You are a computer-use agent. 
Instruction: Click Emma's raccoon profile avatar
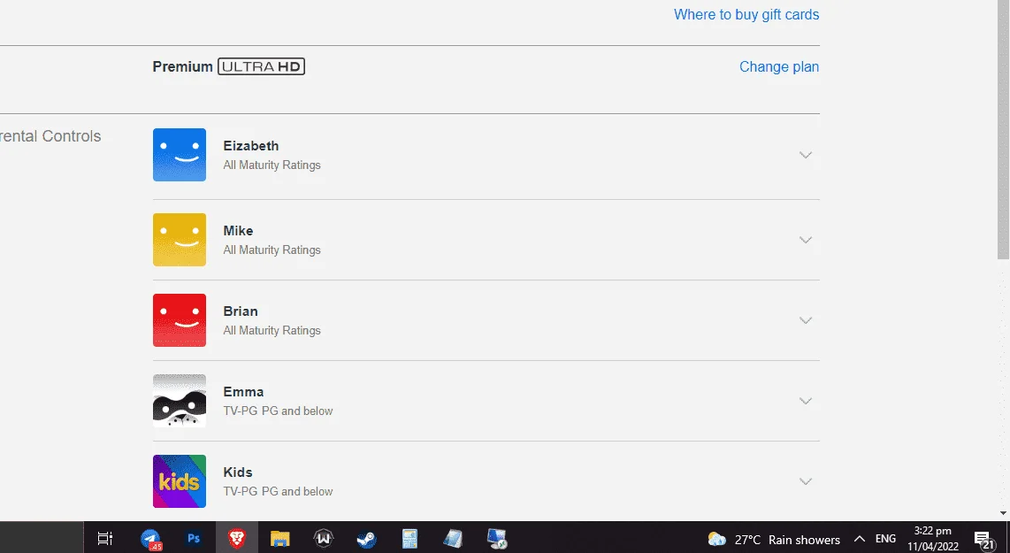pyautogui.click(x=179, y=401)
